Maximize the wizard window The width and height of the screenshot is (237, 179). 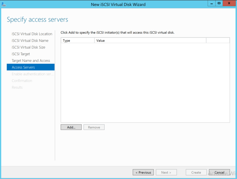point(219,3)
